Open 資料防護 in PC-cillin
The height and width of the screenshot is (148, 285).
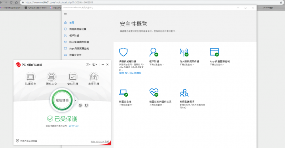(72, 79)
